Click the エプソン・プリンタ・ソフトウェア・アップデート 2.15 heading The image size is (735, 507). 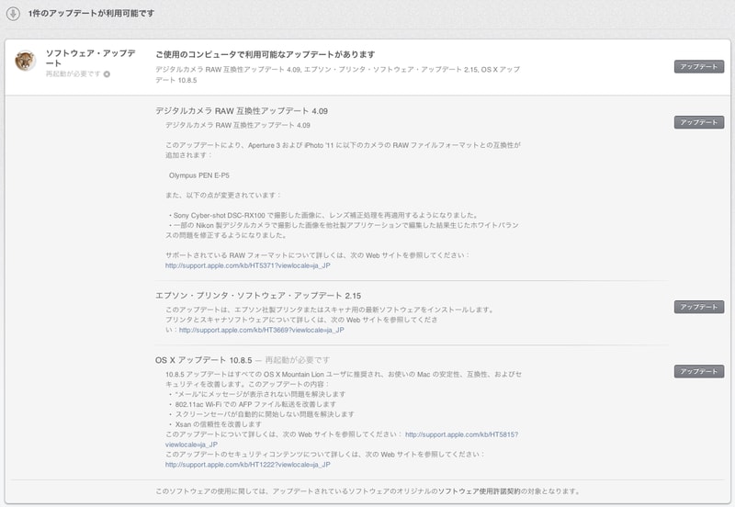(258, 296)
